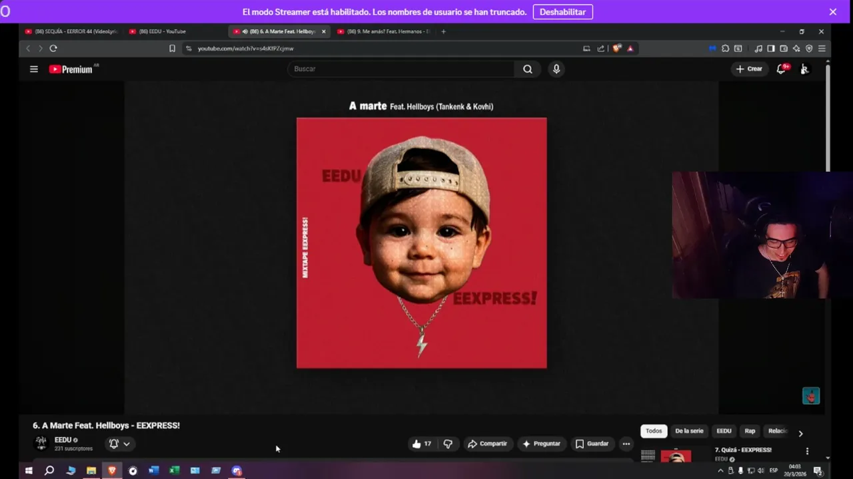Select the De la serie chip
Viewport: 853px width, 479px height.
coord(689,431)
